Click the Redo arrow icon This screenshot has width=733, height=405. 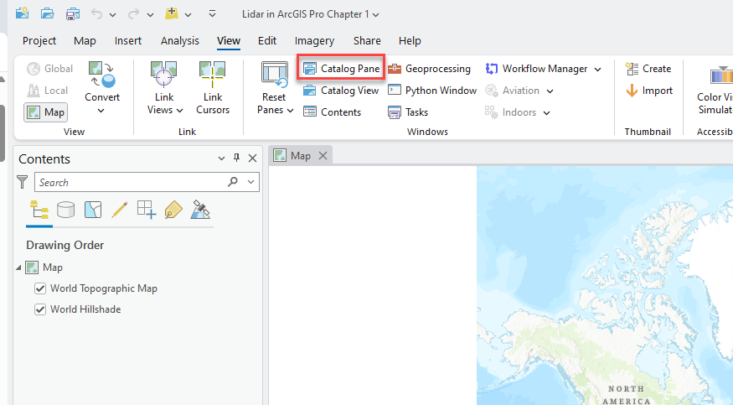[x=134, y=14]
